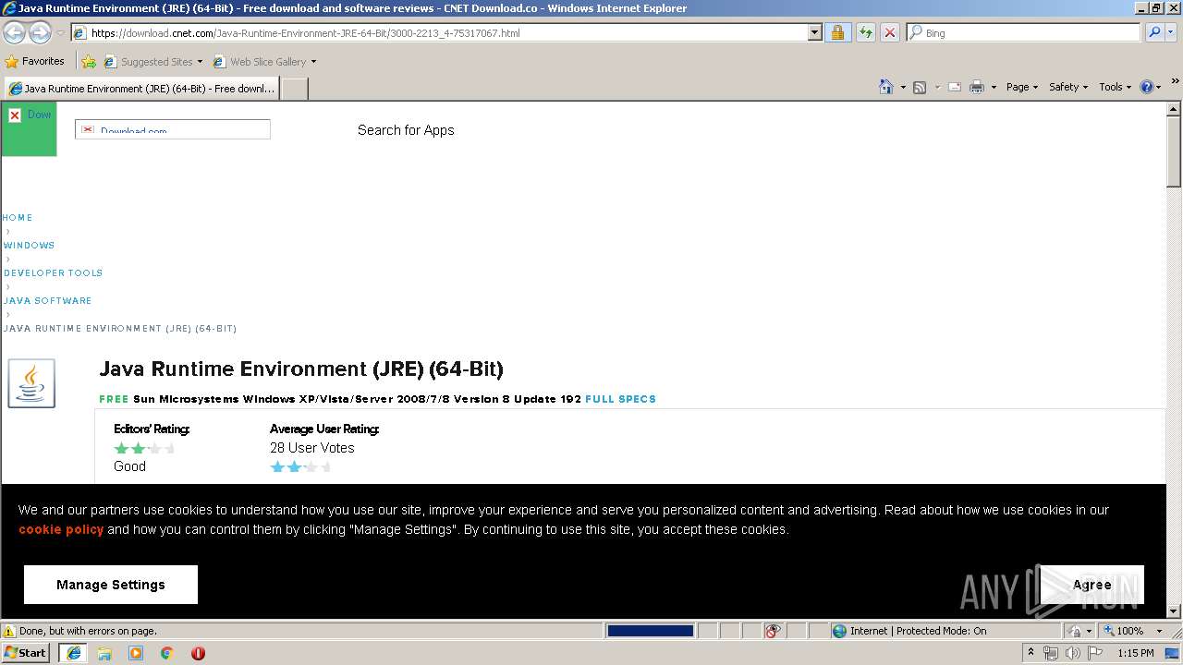The height and width of the screenshot is (665, 1183).
Task: Open the cookie policy link
Action: (61, 529)
